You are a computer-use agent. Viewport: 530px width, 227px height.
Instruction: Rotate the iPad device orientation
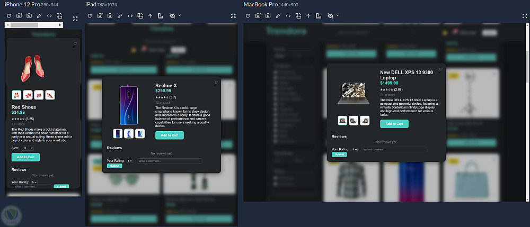click(x=140, y=16)
